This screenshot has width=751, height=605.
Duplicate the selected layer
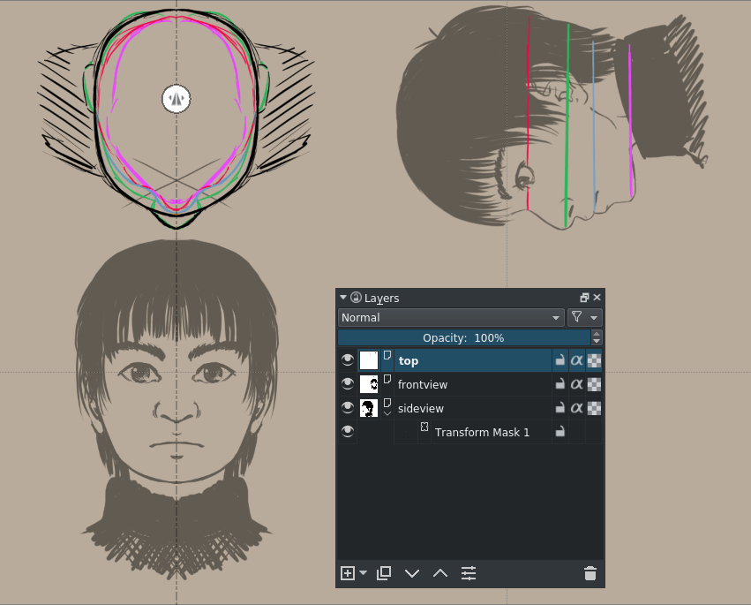coord(384,573)
